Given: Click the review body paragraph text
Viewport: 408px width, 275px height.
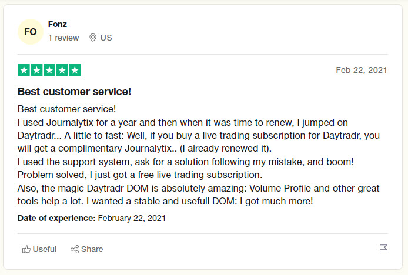Looking at the screenshot, I should coord(199,155).
